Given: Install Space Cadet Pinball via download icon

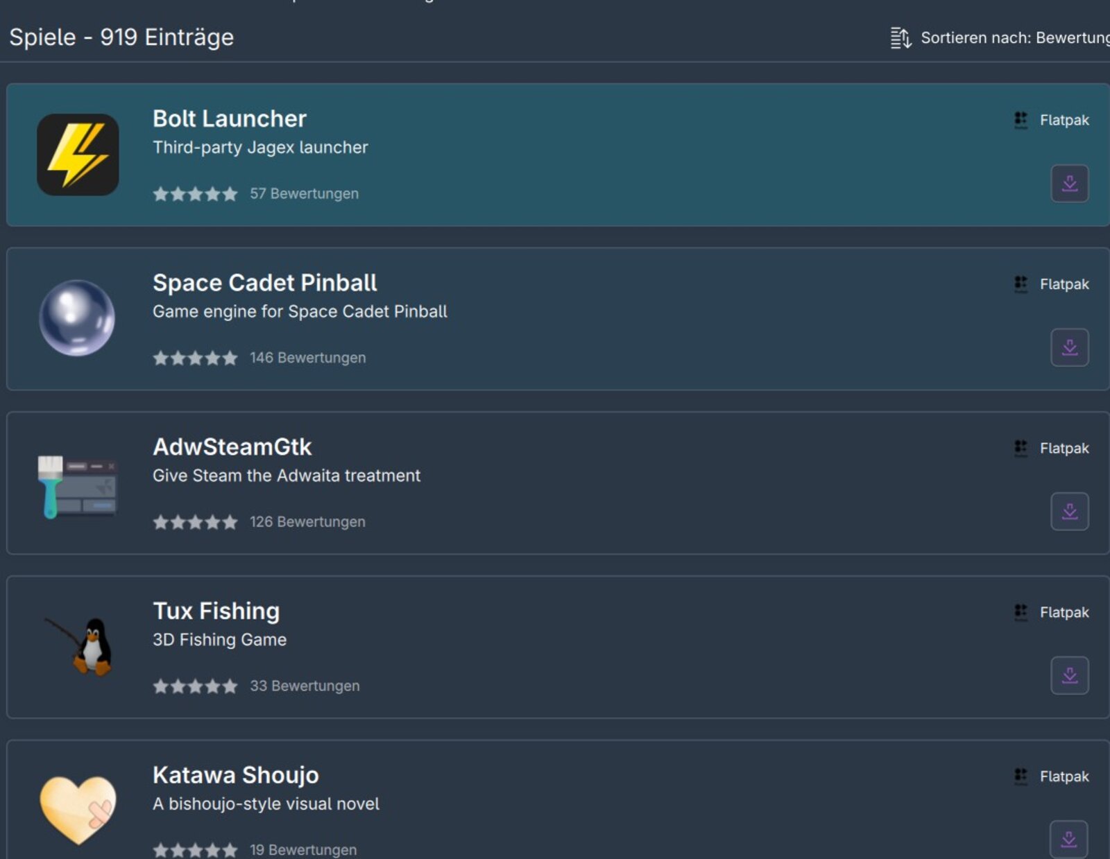Looking at the screenshot, I should pos(1069,347).
